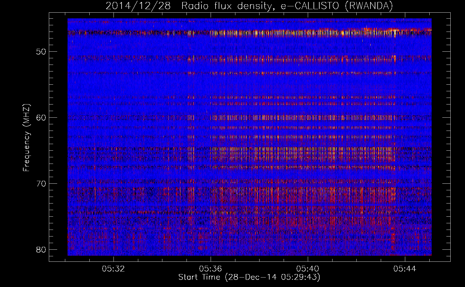Click the frequency tick label '50'

(x=41, y=52)
